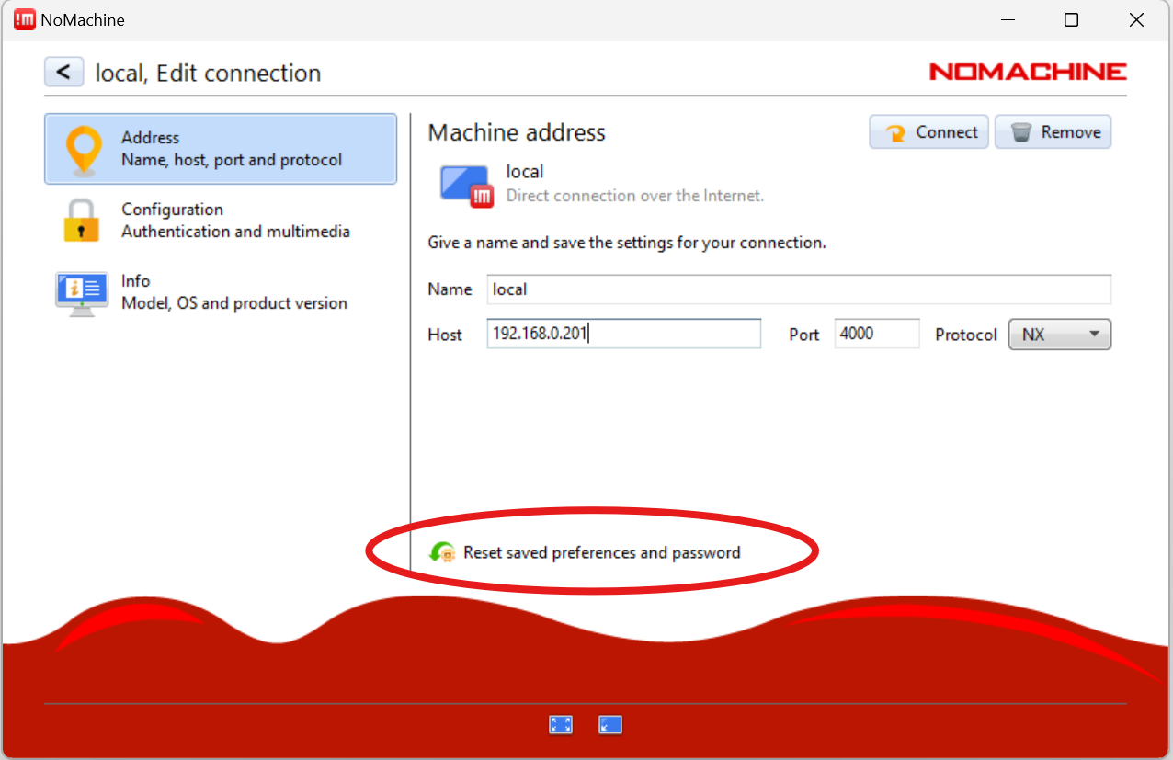Open the Protocol NX dropdown

(x=1059, y=335)
